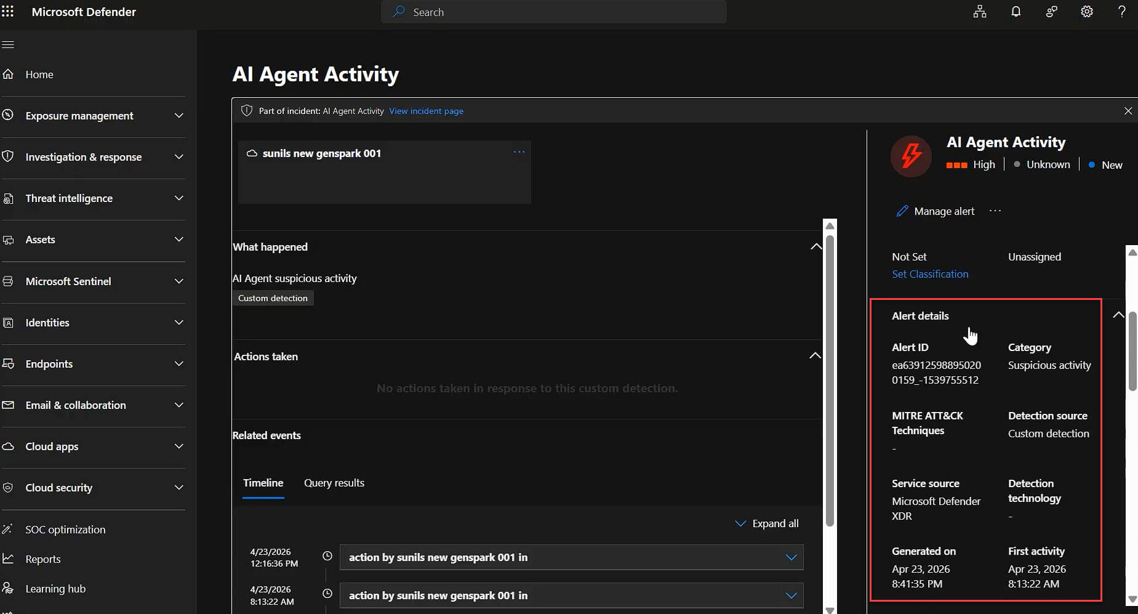Collapse the What happened section
The height and width of the screenshot is (614, 1138).
[x=816, y=246]
